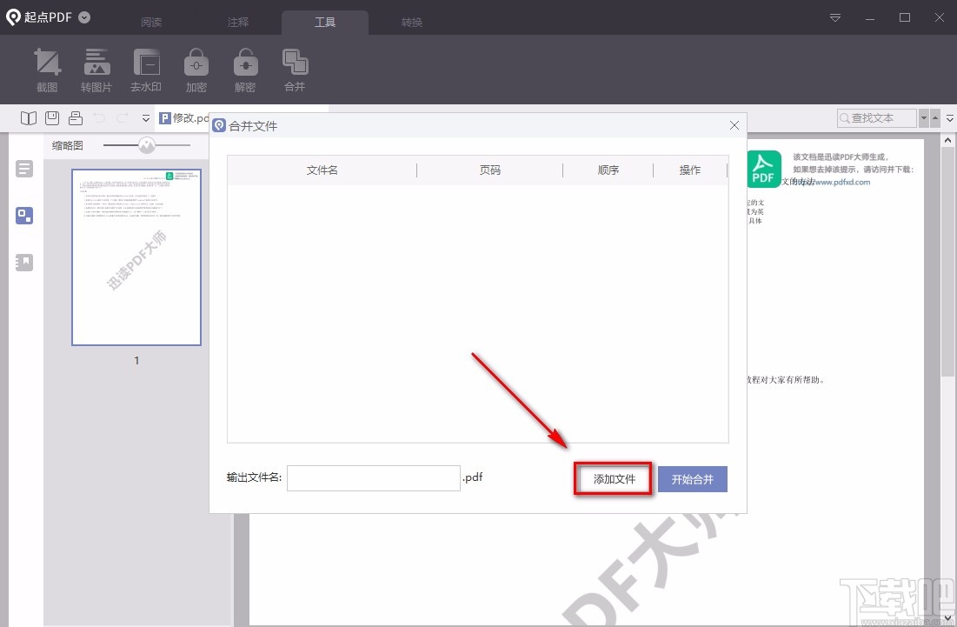The width and height of the screenshot is (957, 627).
Task: Open the print icon on the toolbar
Action: [x=74, y=117]
